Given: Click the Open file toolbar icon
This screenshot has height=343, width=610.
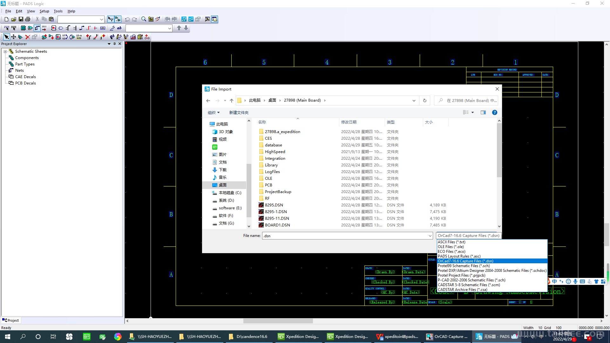Looking at the screenshot, I should click(14, 19).
